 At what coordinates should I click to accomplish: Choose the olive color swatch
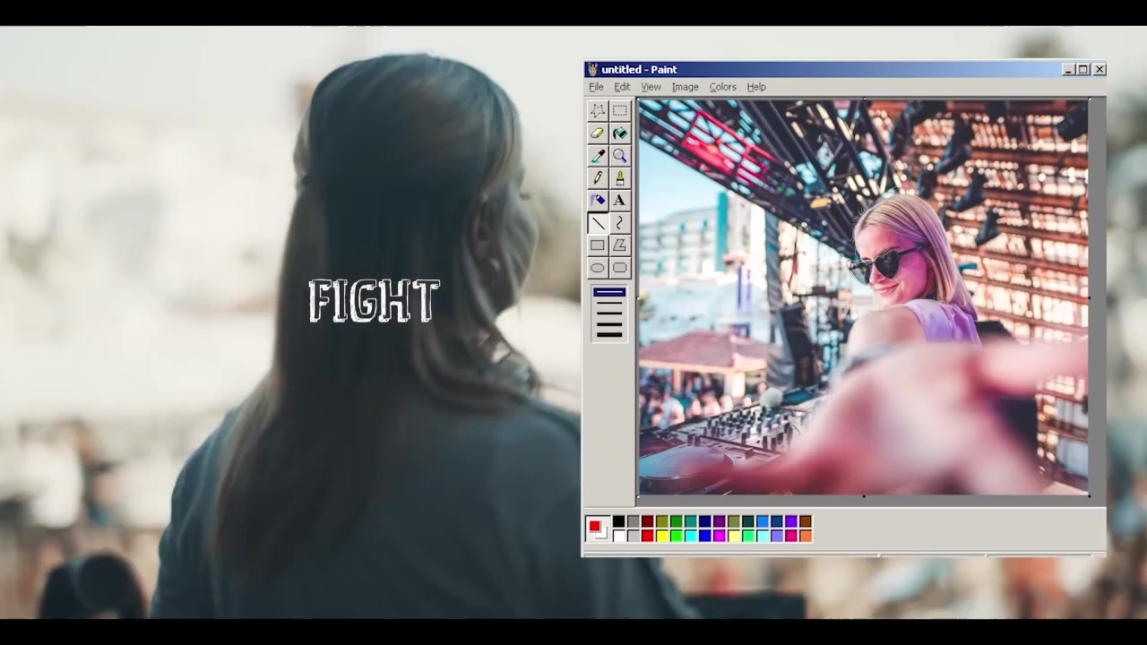[x=662, y=521]
